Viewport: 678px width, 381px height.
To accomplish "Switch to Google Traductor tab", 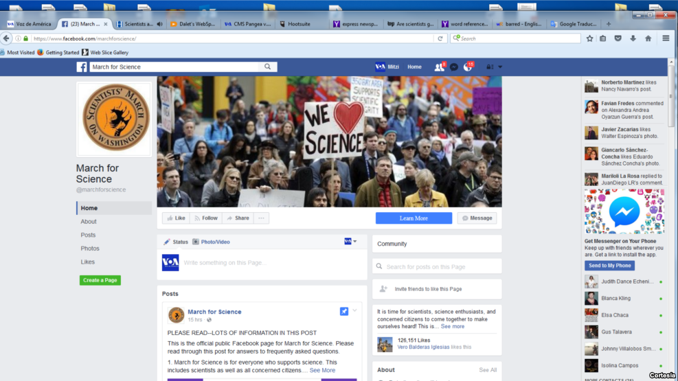I will coord(574,24).
